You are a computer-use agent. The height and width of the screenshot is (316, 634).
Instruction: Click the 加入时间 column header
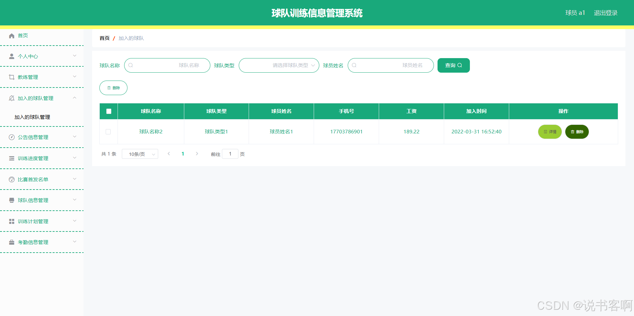pyautogui.click(x=476, y=111)
